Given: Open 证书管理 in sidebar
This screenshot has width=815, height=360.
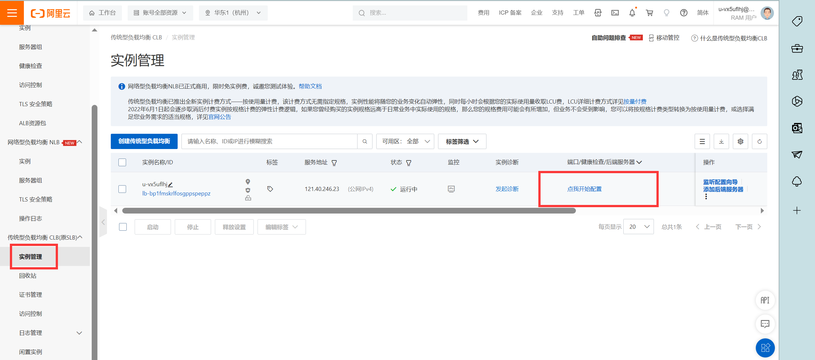Looking at the screenshot, I should coord(31,295).
